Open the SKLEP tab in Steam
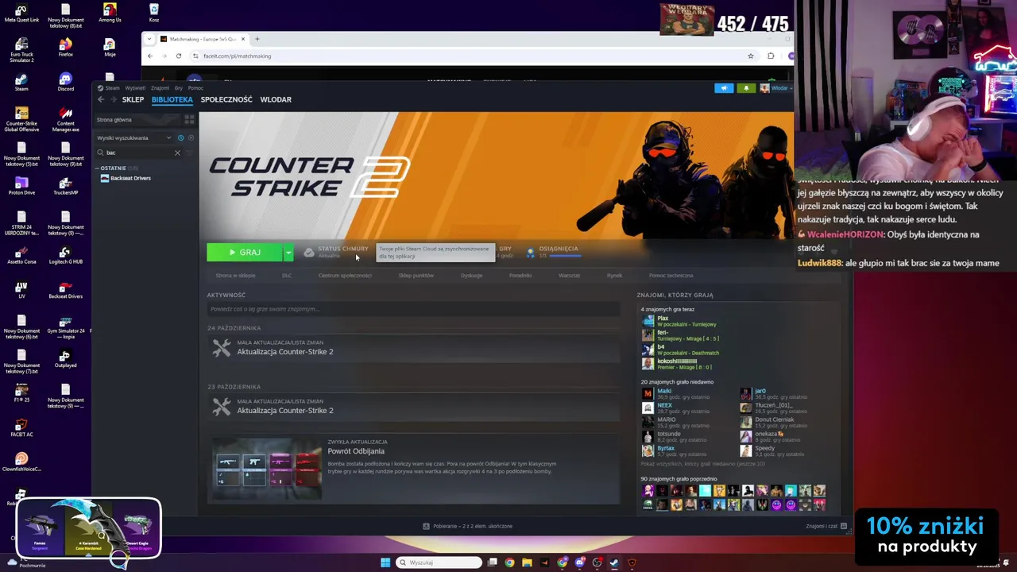The height and width of the screenshot is (572, 1017). (133, 99)
